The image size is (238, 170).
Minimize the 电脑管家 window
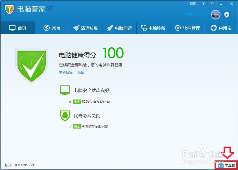pos(221,4)
